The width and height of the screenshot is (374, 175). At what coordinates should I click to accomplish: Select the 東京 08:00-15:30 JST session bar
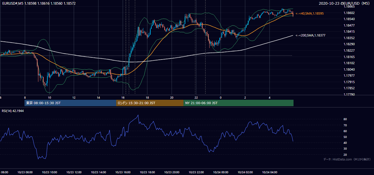click(x=70, y=103)
